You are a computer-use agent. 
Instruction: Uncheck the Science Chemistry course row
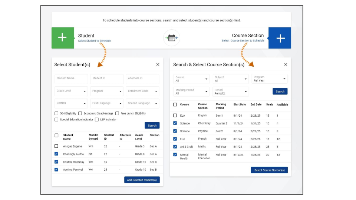(x=175, y=123)
